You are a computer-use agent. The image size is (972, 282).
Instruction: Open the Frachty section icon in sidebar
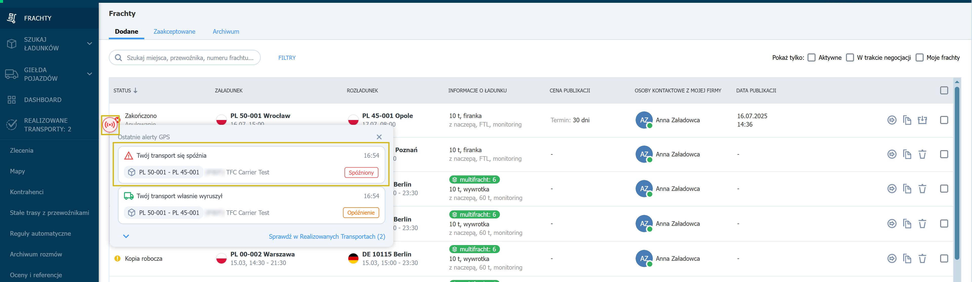pos(12,18)
